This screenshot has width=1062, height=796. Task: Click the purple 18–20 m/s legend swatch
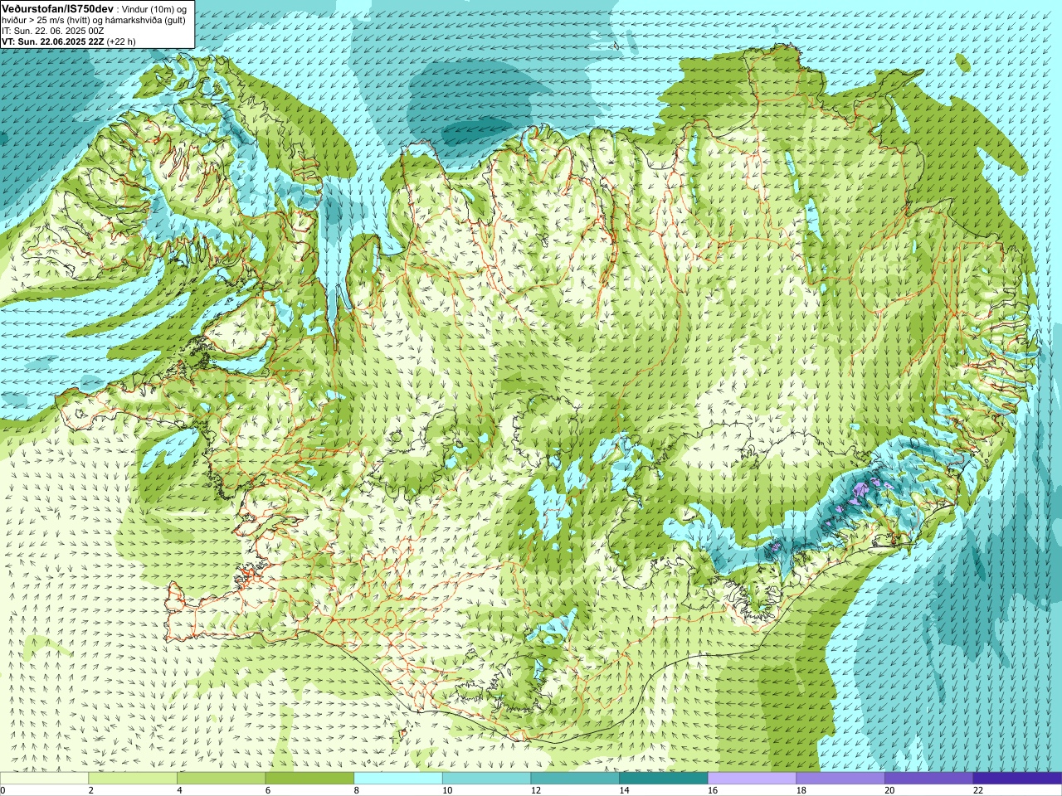click(840, 779)
